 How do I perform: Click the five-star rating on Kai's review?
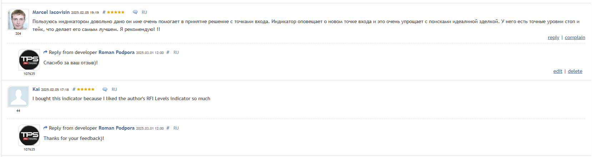[86, 90]
